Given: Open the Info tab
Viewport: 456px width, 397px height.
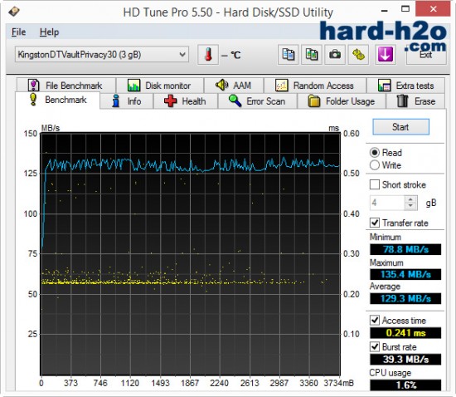Looking at the screenshot, I should pos(127,101).
